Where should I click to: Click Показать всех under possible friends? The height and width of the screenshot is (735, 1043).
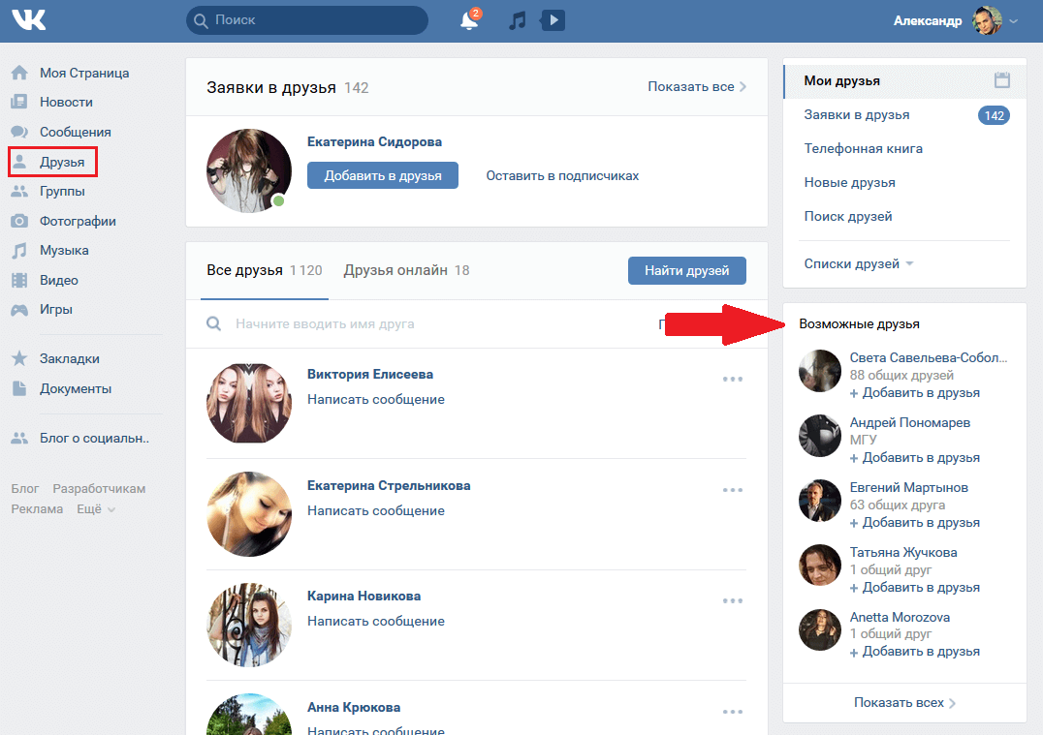(x=904, y=702)
